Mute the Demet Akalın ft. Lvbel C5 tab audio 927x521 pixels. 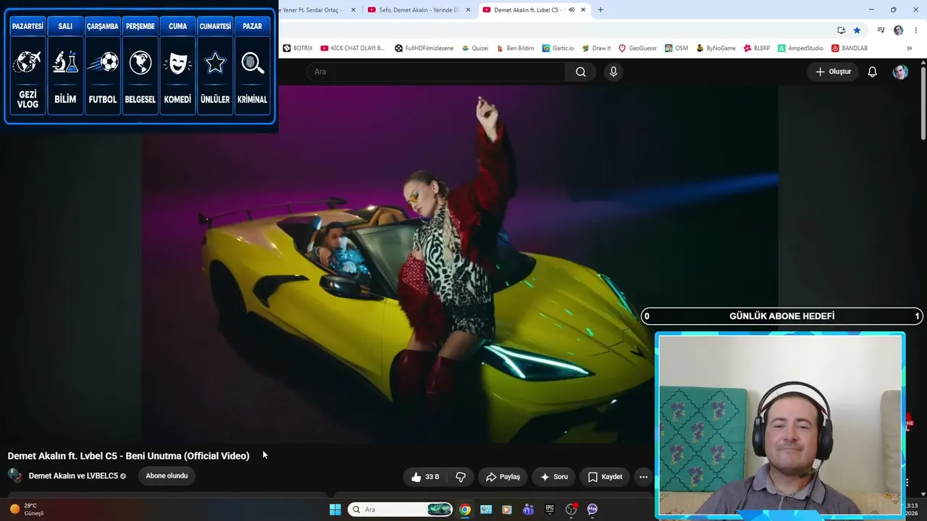pyautogui.click(x=571, y=10)
